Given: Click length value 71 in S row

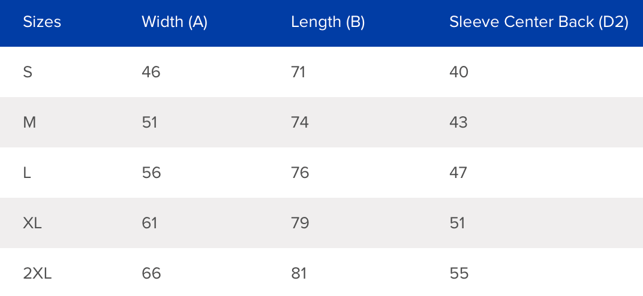Looking at the screenshot, I should pos(298,72).
